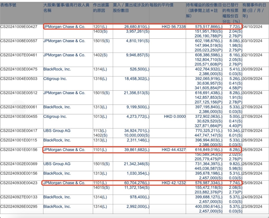Select form serial number CS20241002E00369
Image resolution: width=269 pixels, height=218 pixels.
point(19,164)
